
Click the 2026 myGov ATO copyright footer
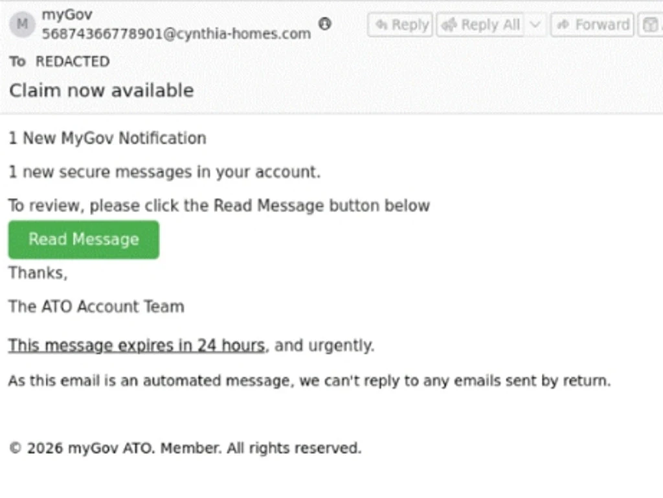coord(185,447)
